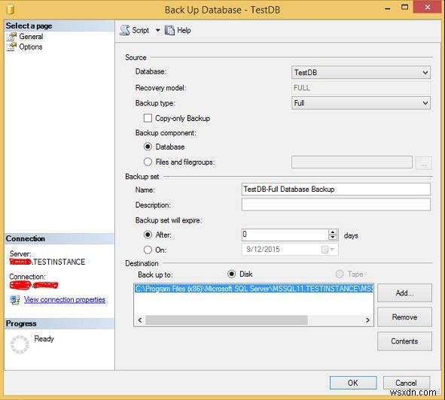445x400 pixels.
Task: Increase days with the spinner up arrow
Action: pyautogui.click(x=333, y=232)
